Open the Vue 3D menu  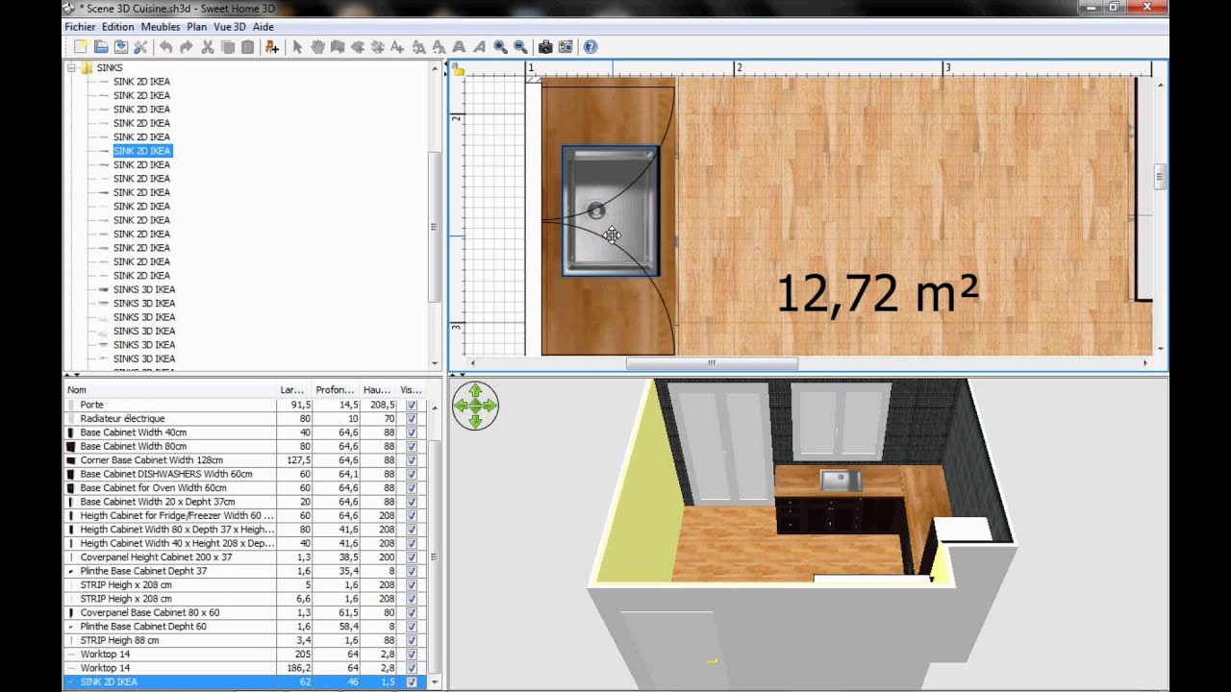click(x=230, y=27)
